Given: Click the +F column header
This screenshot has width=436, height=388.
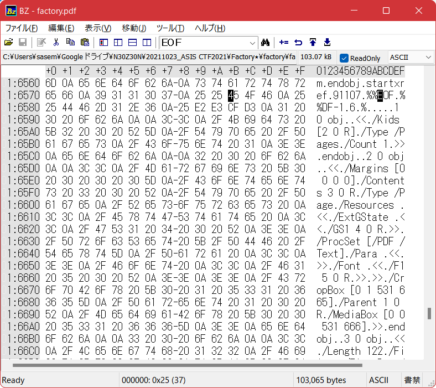Looking at the screenshot, I should point(300,71).
